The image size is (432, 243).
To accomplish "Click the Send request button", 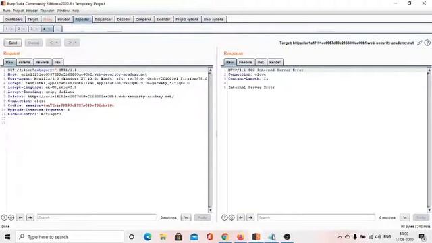I will point(13,43).
